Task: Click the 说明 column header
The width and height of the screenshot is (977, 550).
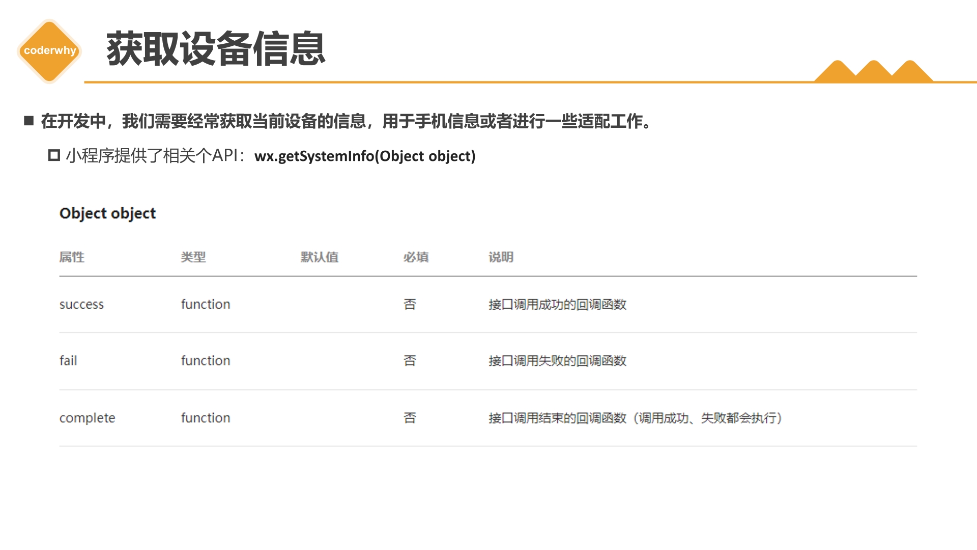Action: 501,257
